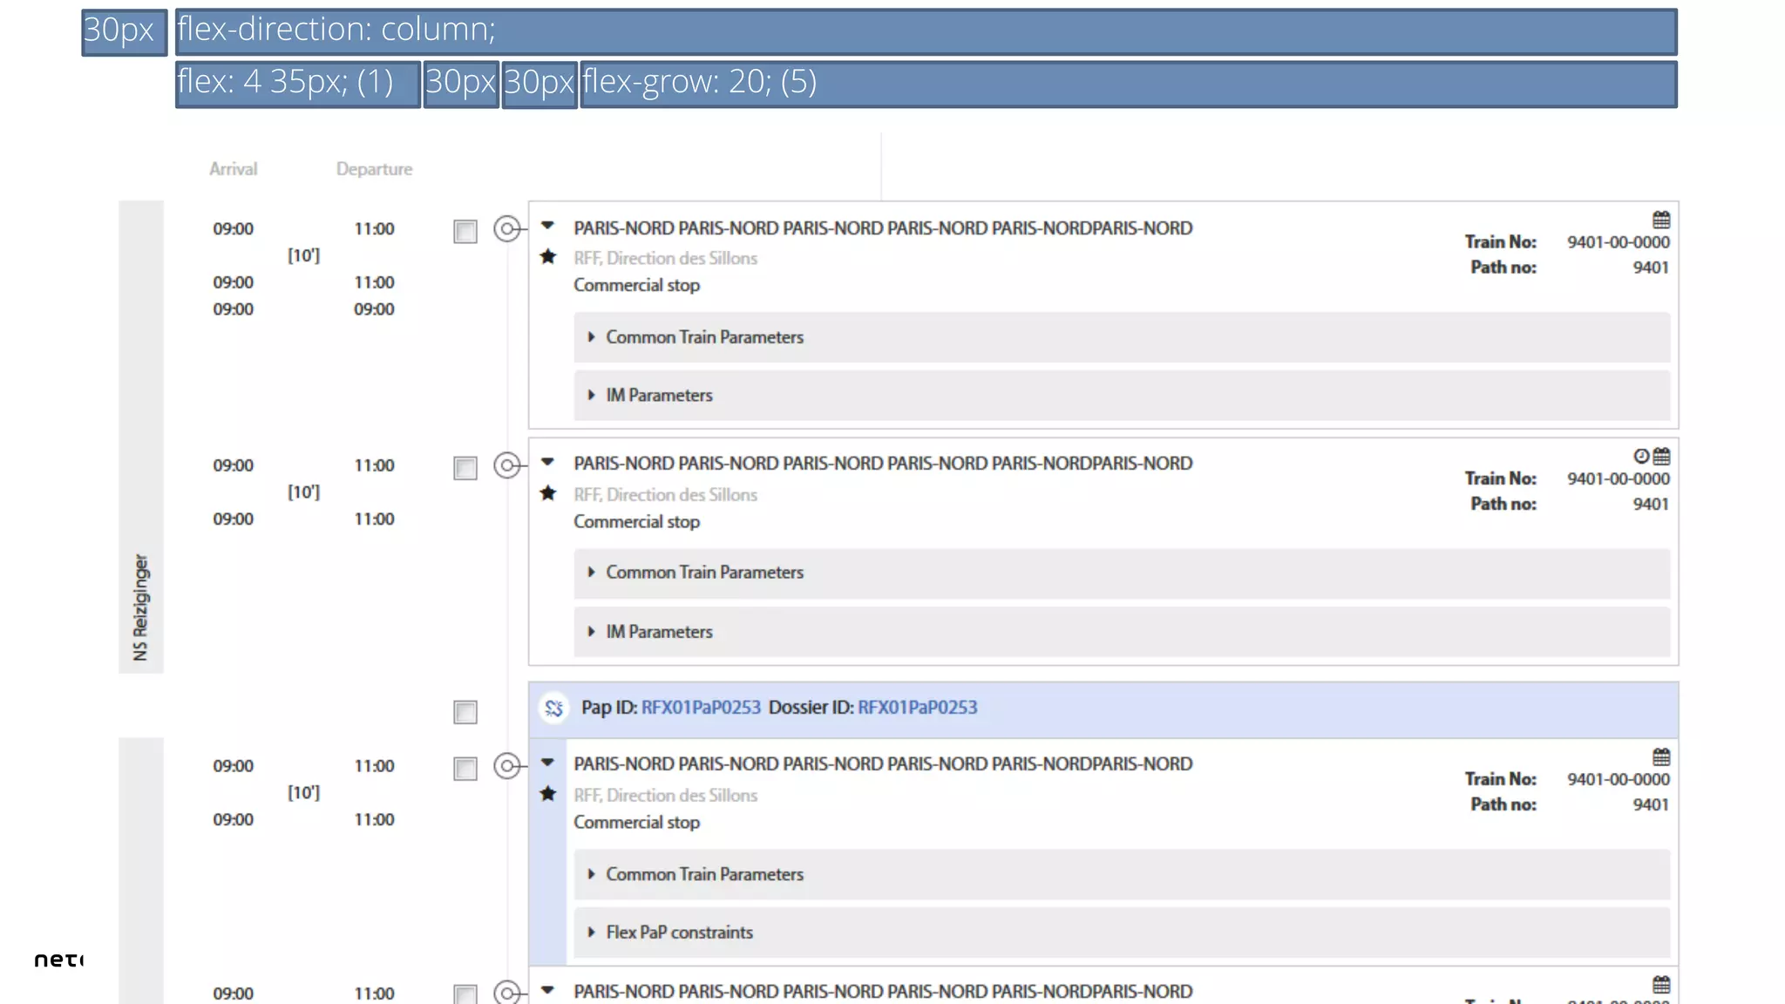This screenshot has height=1004, width=1785.
Task: Tick checkbox for first PARIS-NORD stop
Action: coord(465,232)
